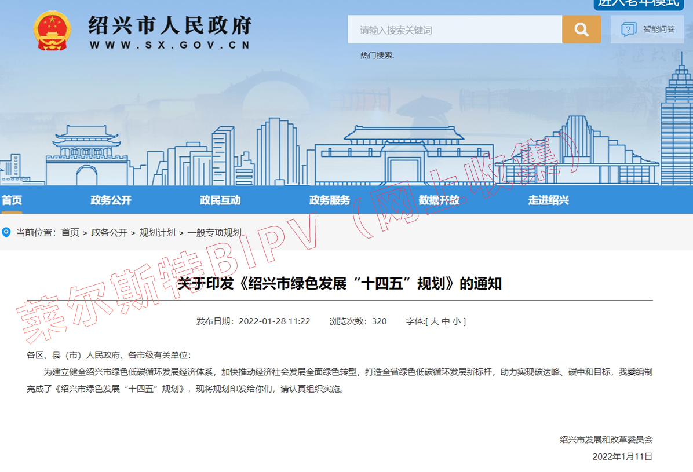The image size is (693, 472).
Task: Click the 热门搜索 label
Action: [x=377, y=55]
